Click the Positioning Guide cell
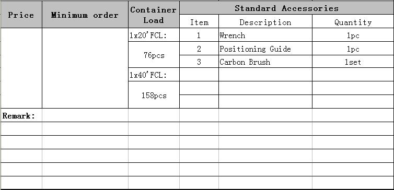 pyautogui.click(x=265, y=48)
